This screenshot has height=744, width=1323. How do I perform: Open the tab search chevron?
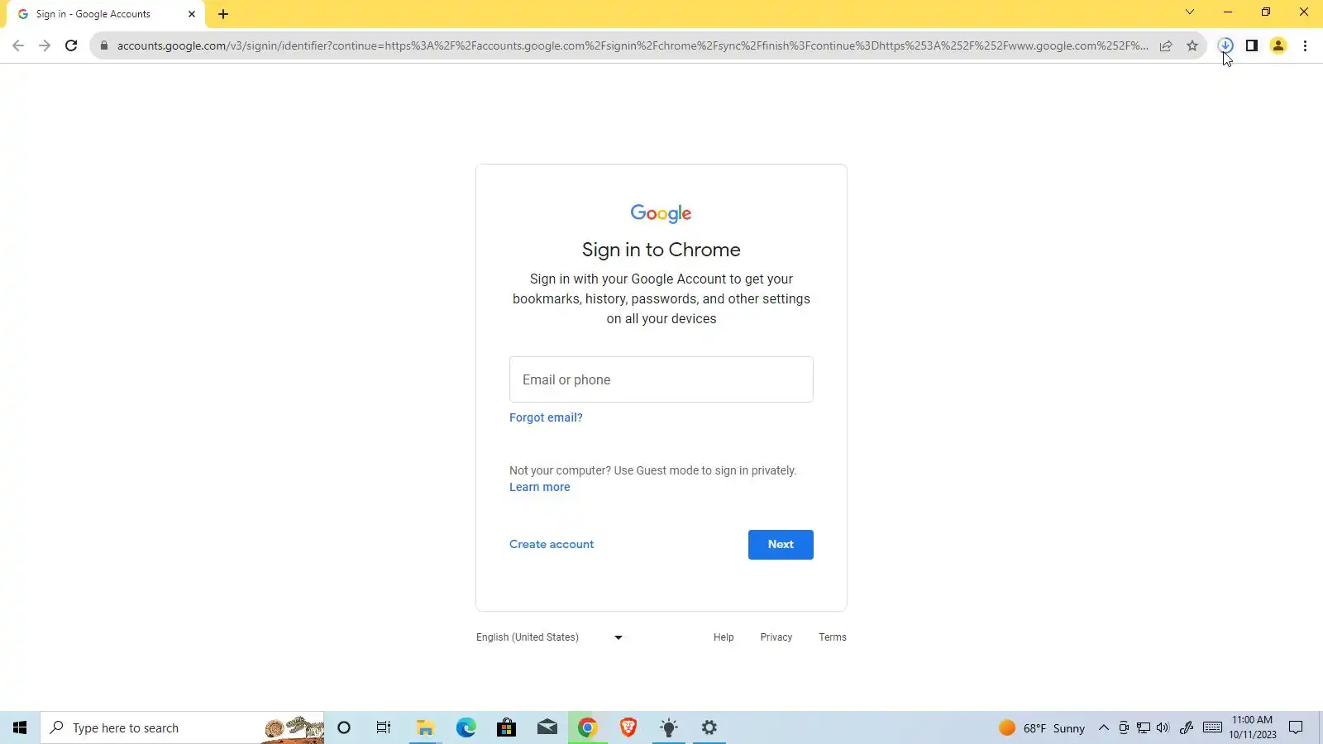click(x=1190, y=12)
